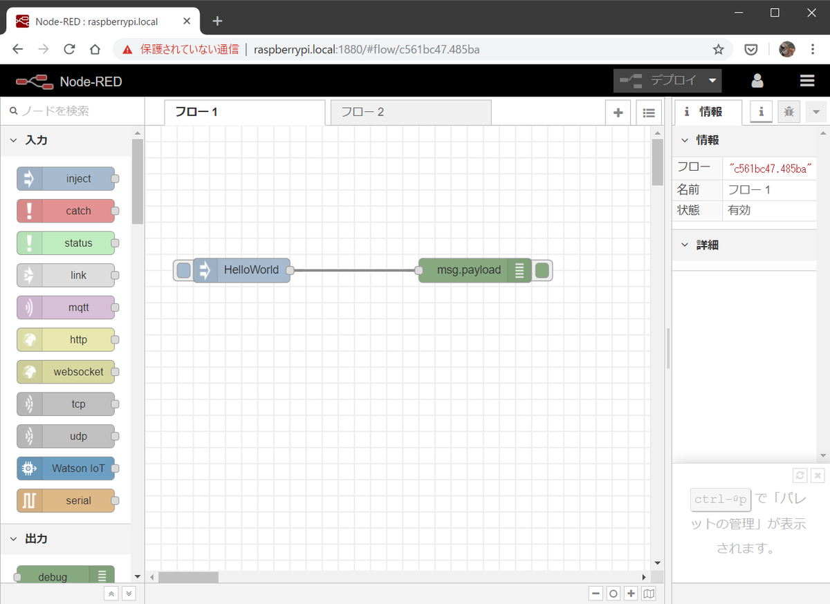Reload the browser page

69,49
